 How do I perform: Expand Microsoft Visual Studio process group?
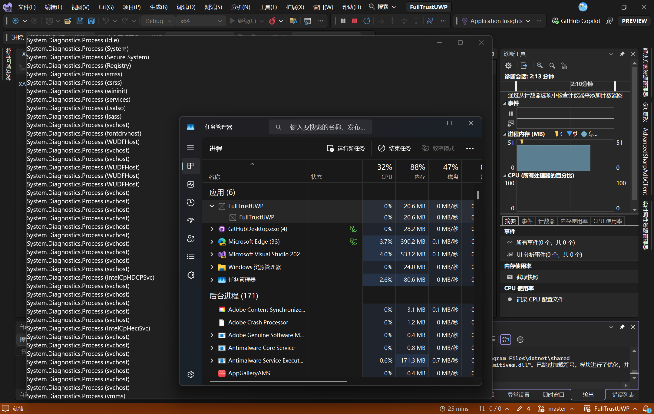click(x=212, y=254)
